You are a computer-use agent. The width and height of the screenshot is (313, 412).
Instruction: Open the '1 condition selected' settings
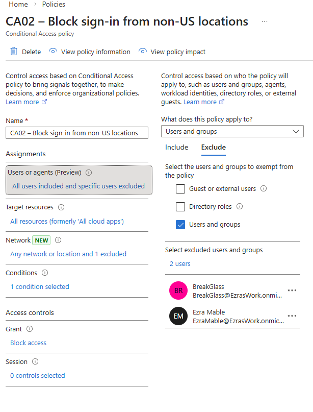click(40, 287)
